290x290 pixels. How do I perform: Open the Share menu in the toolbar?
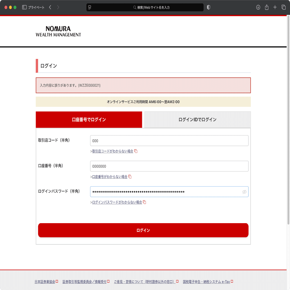266,7
